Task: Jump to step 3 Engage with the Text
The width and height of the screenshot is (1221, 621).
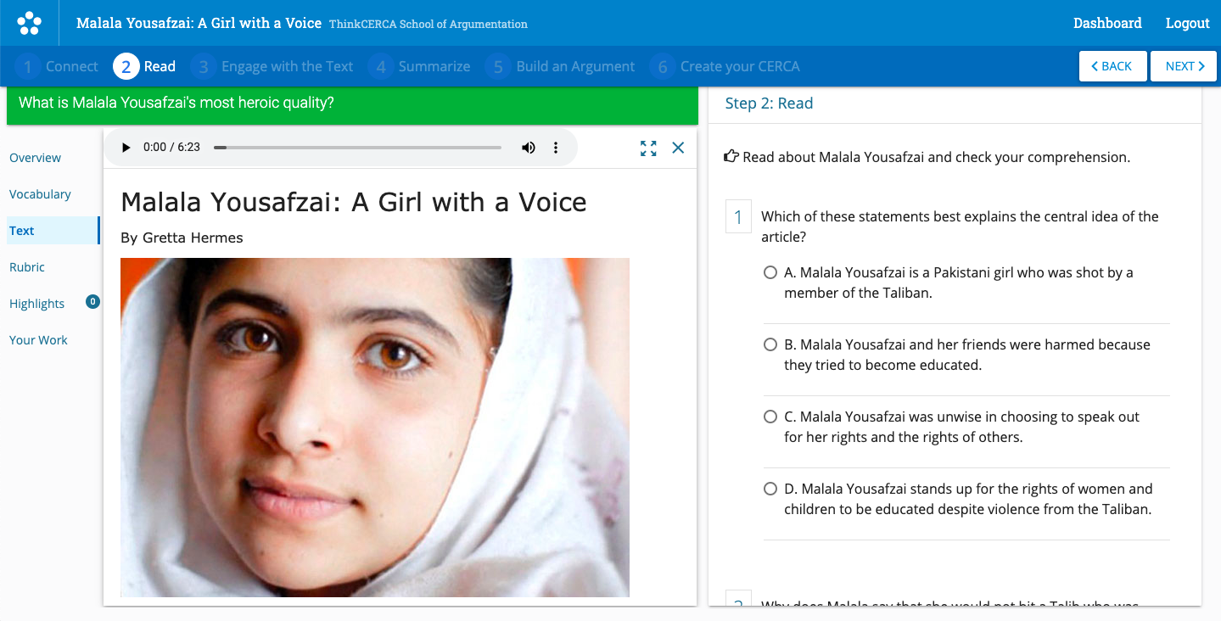Action: 272,66
